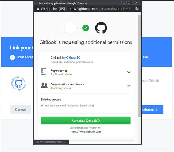Click the green checkmark connection icon
This screenshot has width=174, height=152.
[x=86, y=28]
